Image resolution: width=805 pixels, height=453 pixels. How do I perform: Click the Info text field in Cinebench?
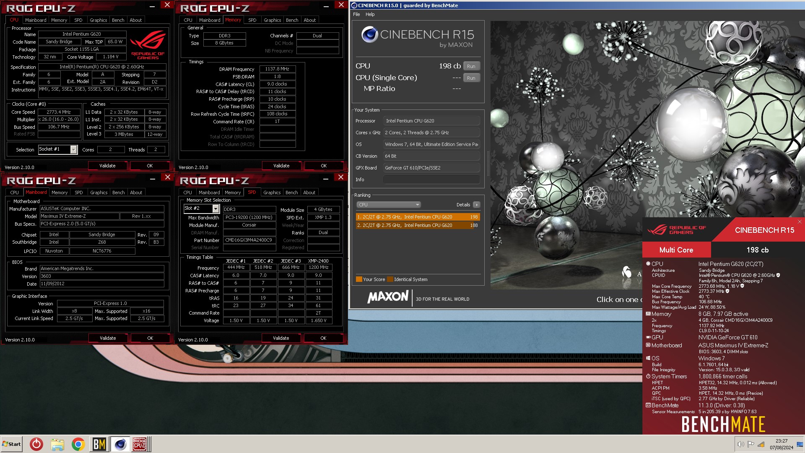431,180
